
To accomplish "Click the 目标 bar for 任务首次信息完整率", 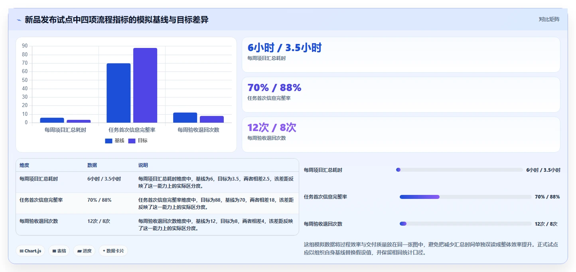I will (145, 85).
